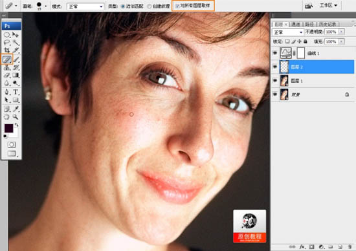
Task: Select the Crop tool
Action: point(7,50)
